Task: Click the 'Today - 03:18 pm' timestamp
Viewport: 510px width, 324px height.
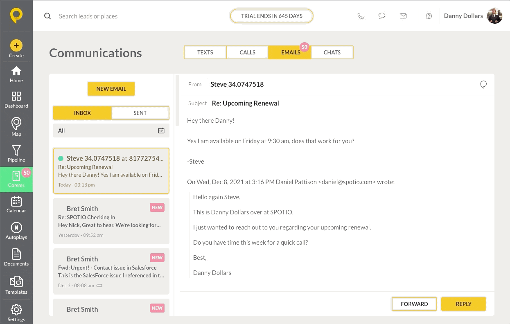Action: pyautogui.click(x=77, y=185)
